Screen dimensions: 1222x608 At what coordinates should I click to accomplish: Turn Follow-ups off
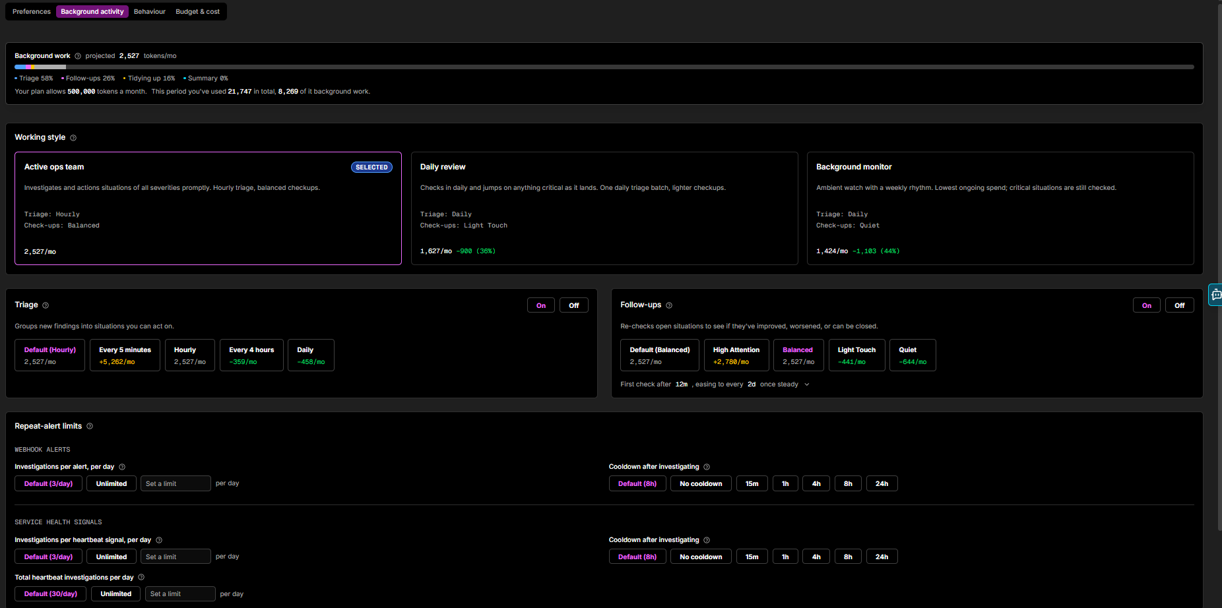click(1180, 305)
